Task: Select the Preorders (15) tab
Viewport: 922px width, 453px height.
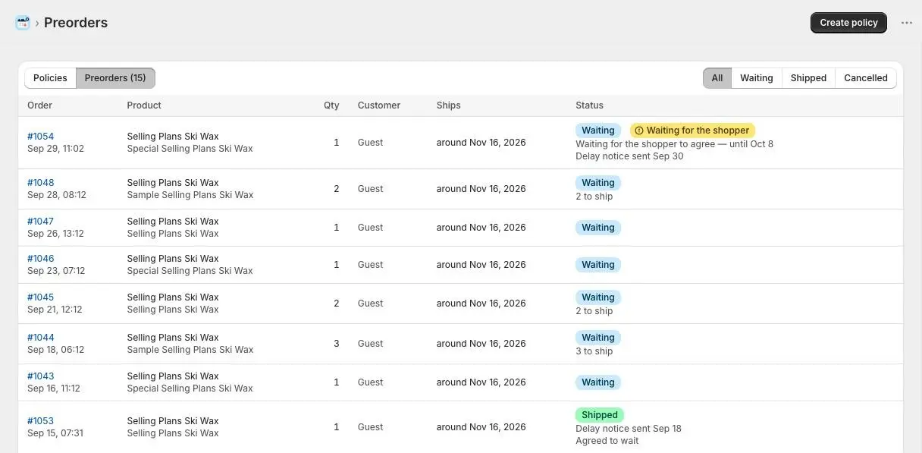Action: (115, 78)
